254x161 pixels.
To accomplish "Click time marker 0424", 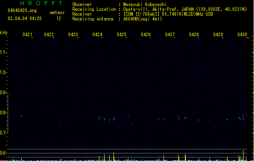I will tap(97, 35).
